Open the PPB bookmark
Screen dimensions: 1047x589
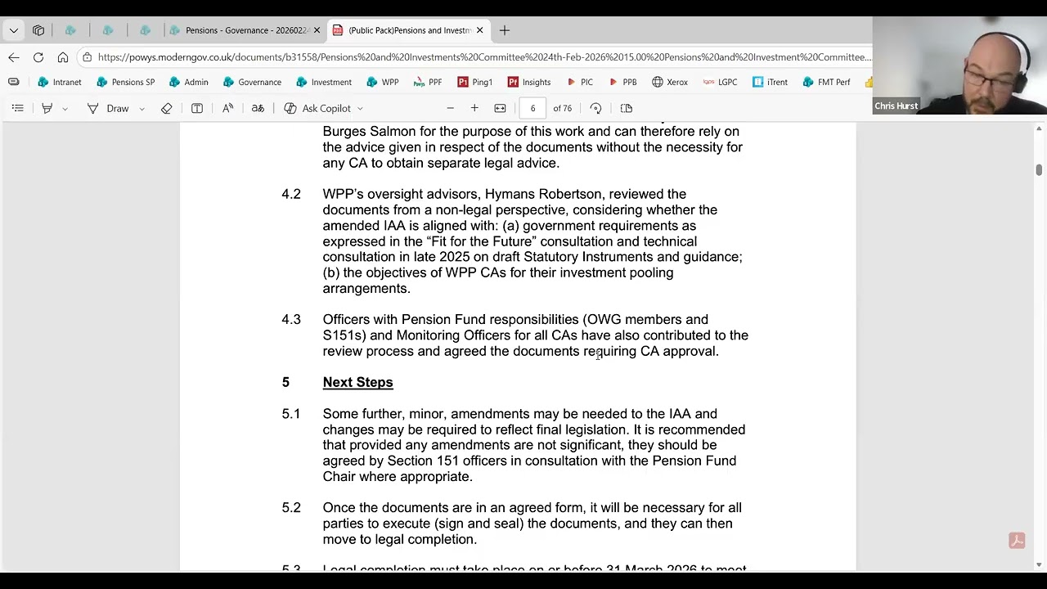click(x=622, y=82)
